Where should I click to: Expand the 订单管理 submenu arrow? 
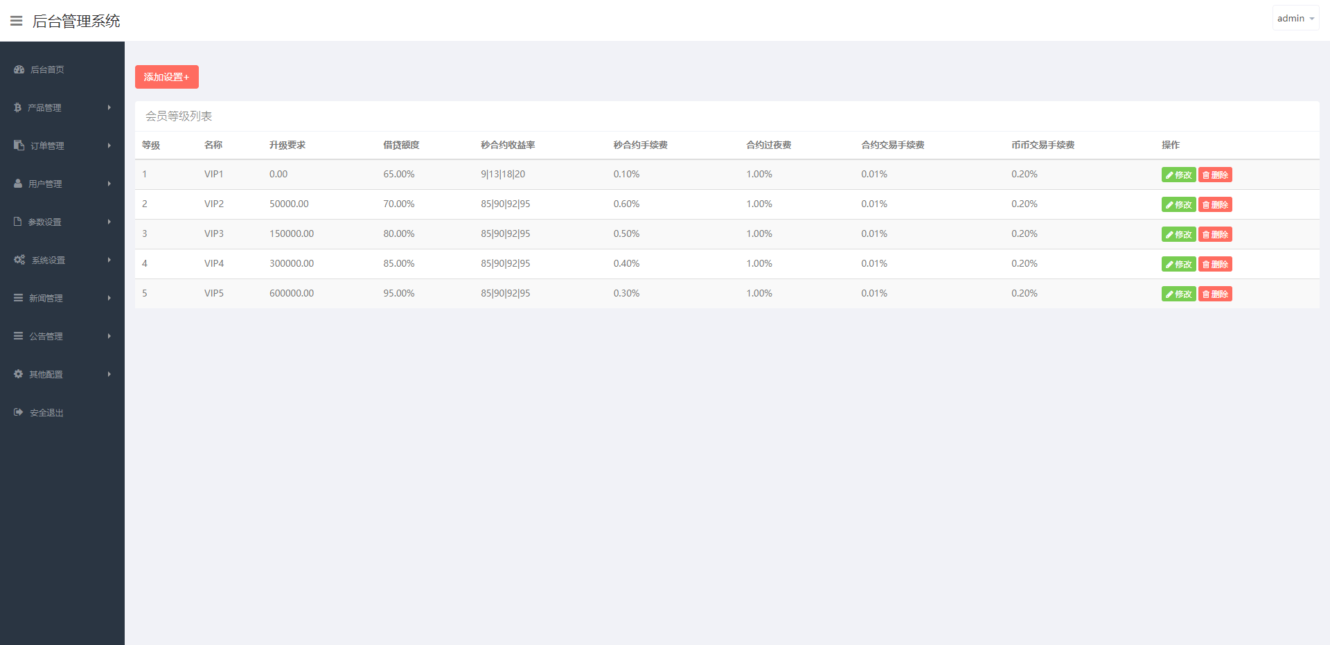tap(109, 145)
